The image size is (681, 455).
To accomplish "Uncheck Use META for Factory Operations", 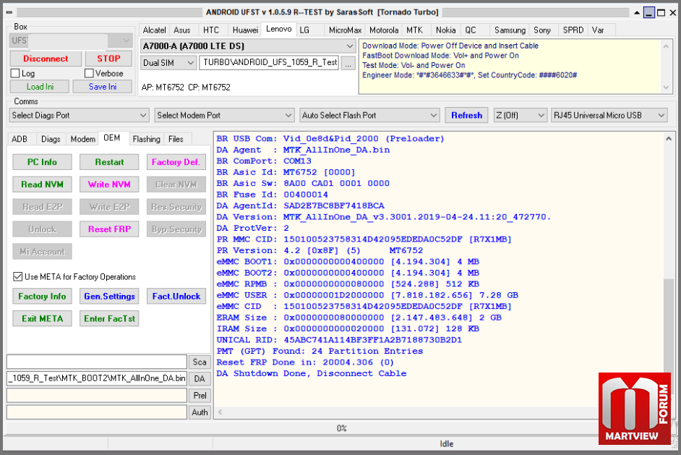I will click(18, 277).
